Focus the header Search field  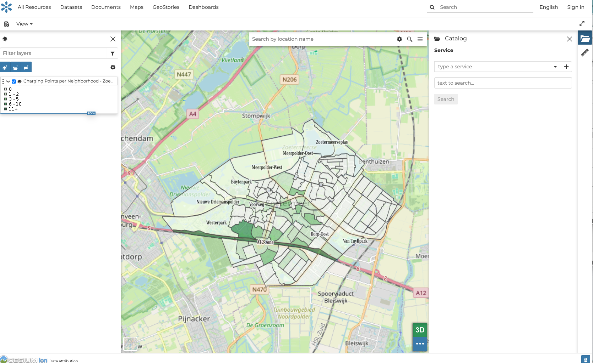pos(485,7)
